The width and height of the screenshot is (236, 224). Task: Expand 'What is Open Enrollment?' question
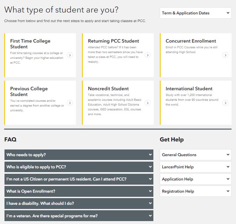click(79, 191)
